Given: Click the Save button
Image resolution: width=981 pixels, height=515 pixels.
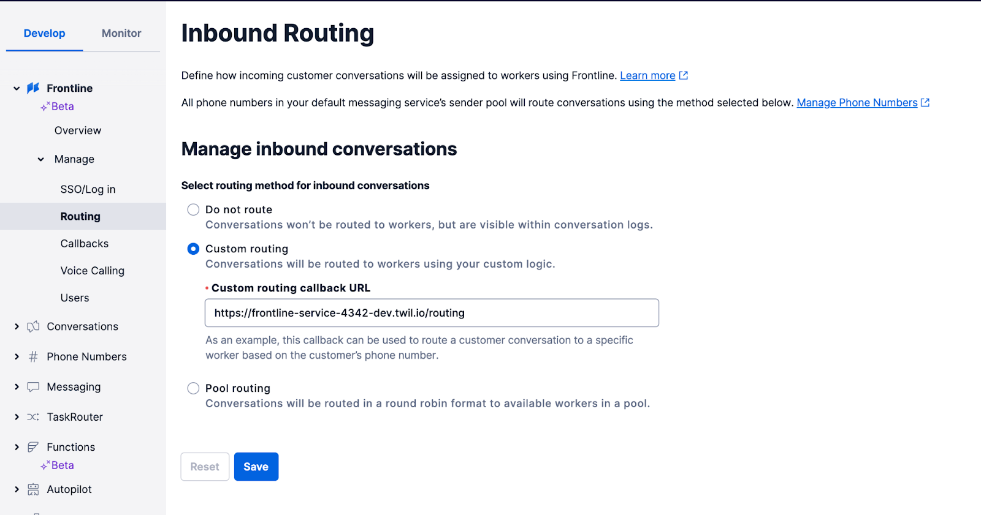Looking at the screenshot, I should (256, 467).
